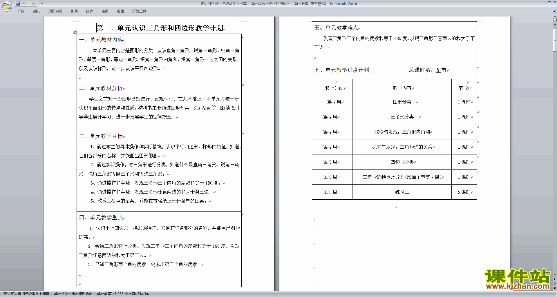
Task: Expand Customize Quick Access Toolbar dropdown
Action: (42, 3)
